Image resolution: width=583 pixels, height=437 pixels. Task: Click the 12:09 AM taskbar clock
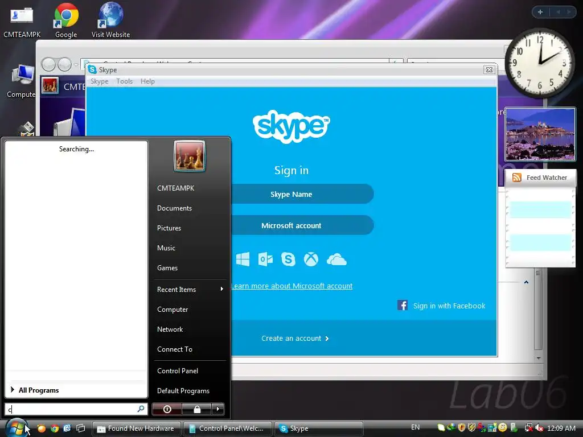(561, 428)
